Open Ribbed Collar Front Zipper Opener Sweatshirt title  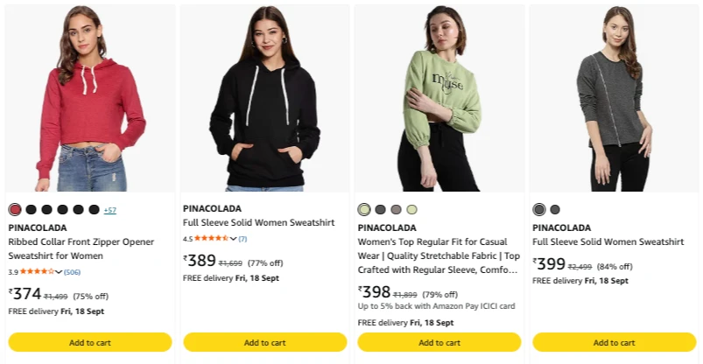coord(81,248)
